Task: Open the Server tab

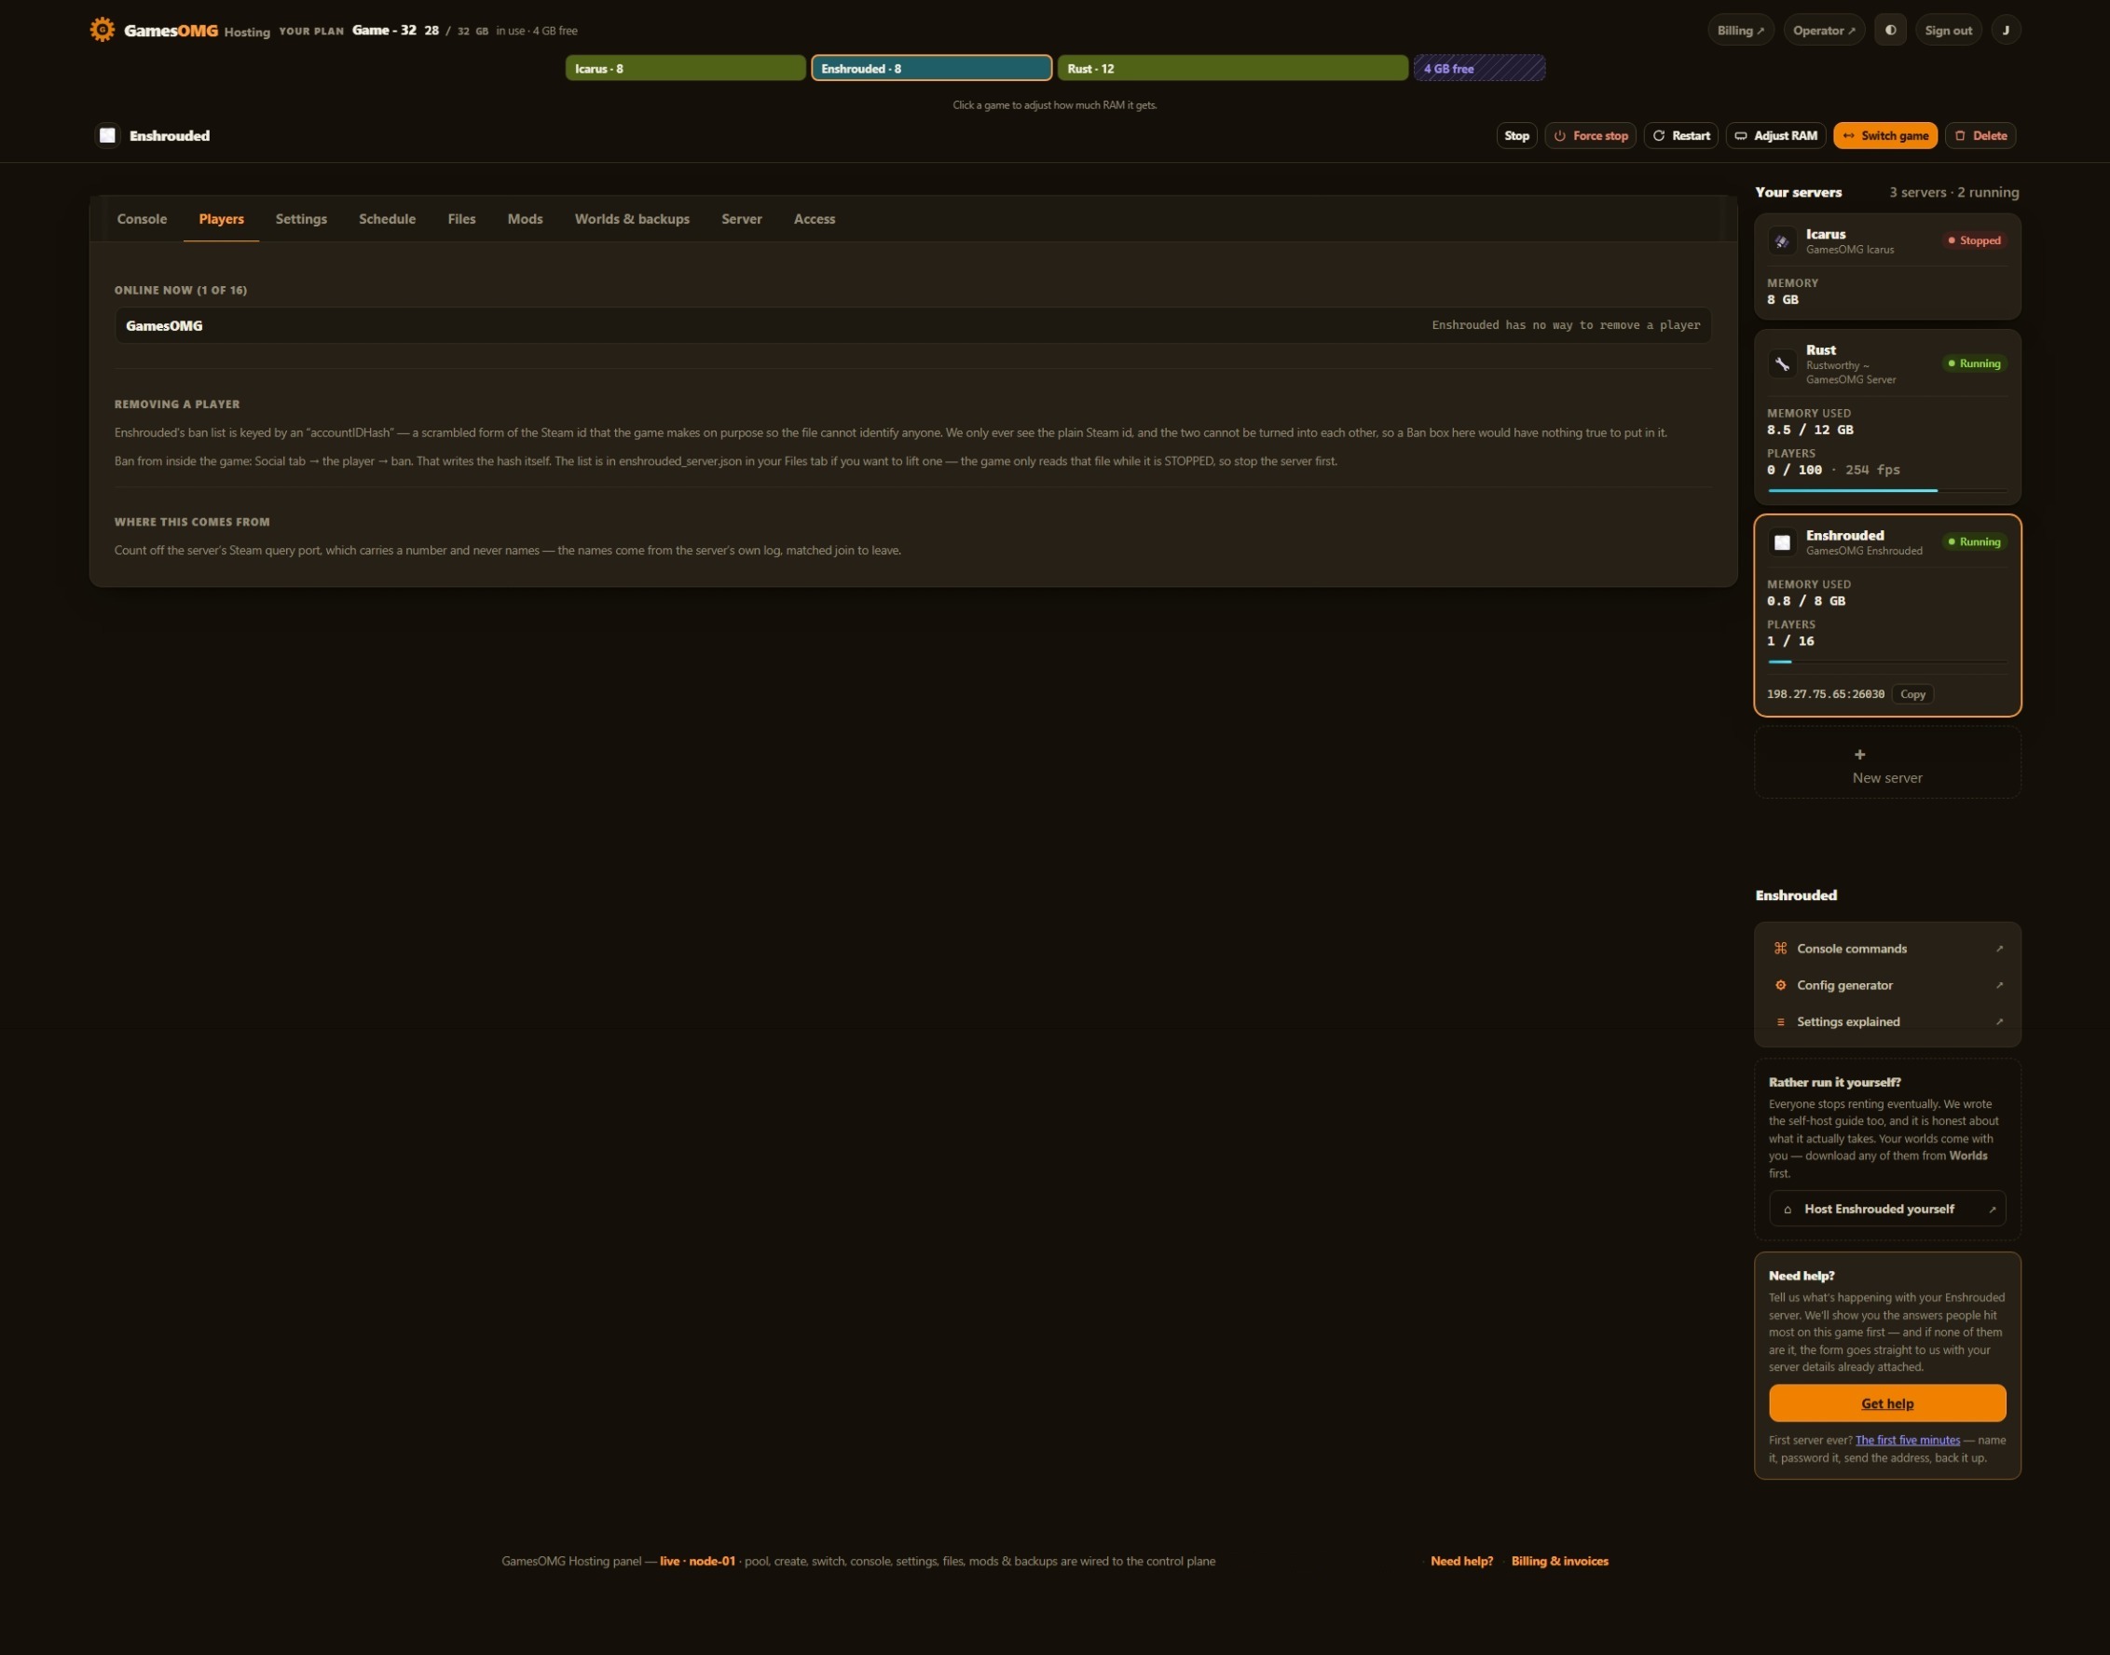Action: 742,219
